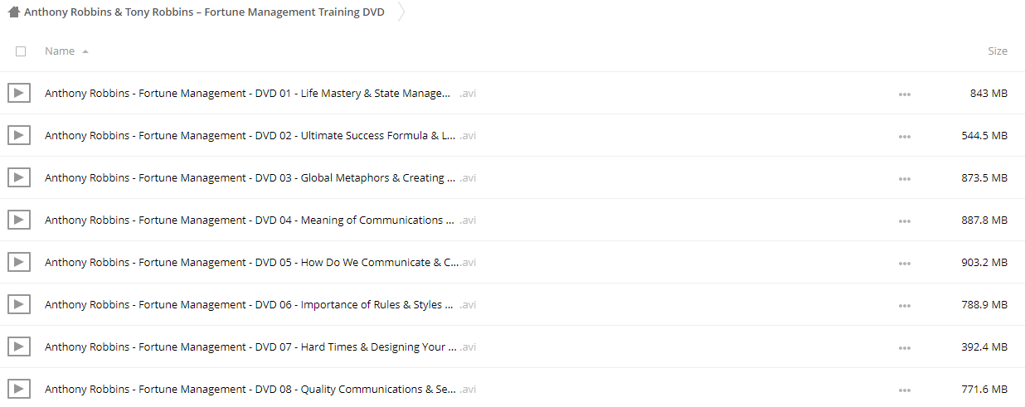Open the three-dot menu for DVD 06
Screen dimensions: 1025x407
904,305
